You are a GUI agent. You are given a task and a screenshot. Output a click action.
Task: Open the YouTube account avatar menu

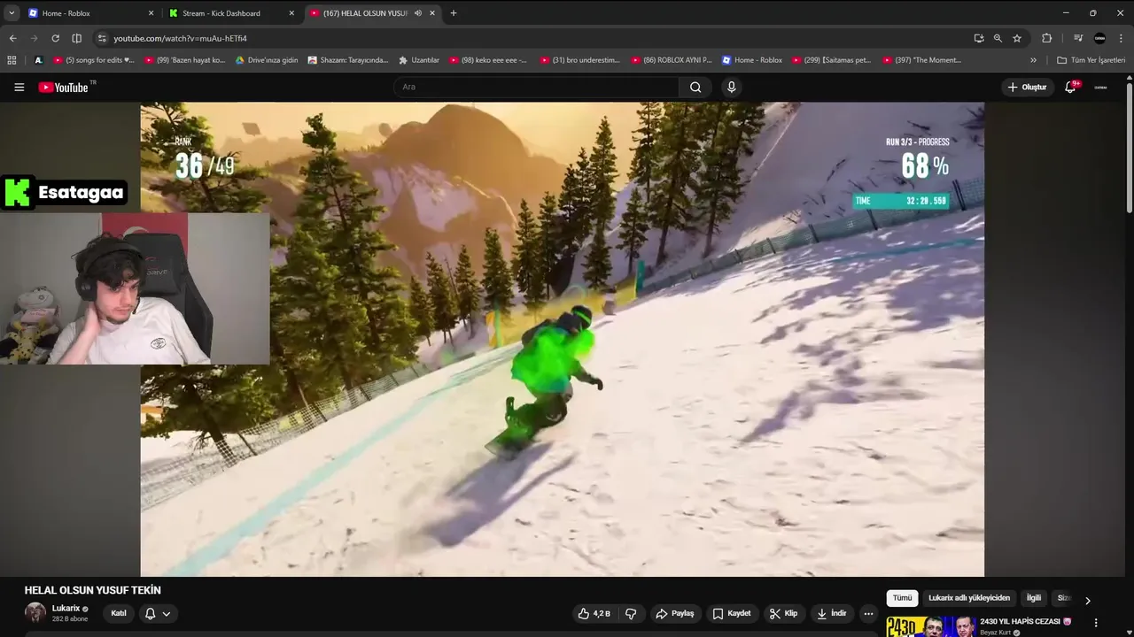pyautogui.click(x=1100, y=87)
